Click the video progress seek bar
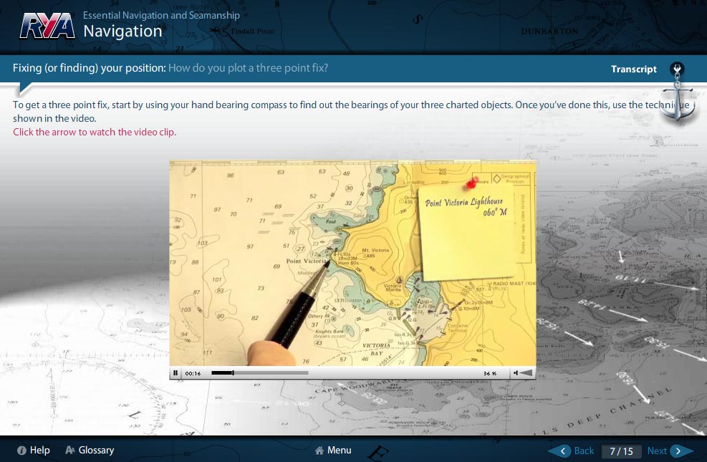 [260, 372]
